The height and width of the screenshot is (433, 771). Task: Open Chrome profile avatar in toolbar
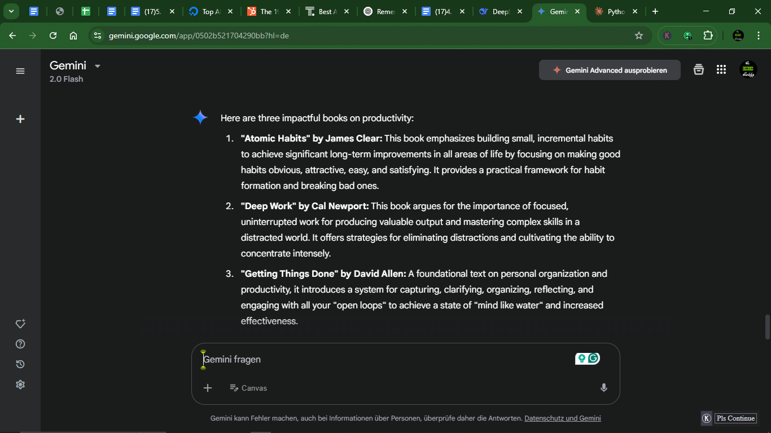[738, 36]
